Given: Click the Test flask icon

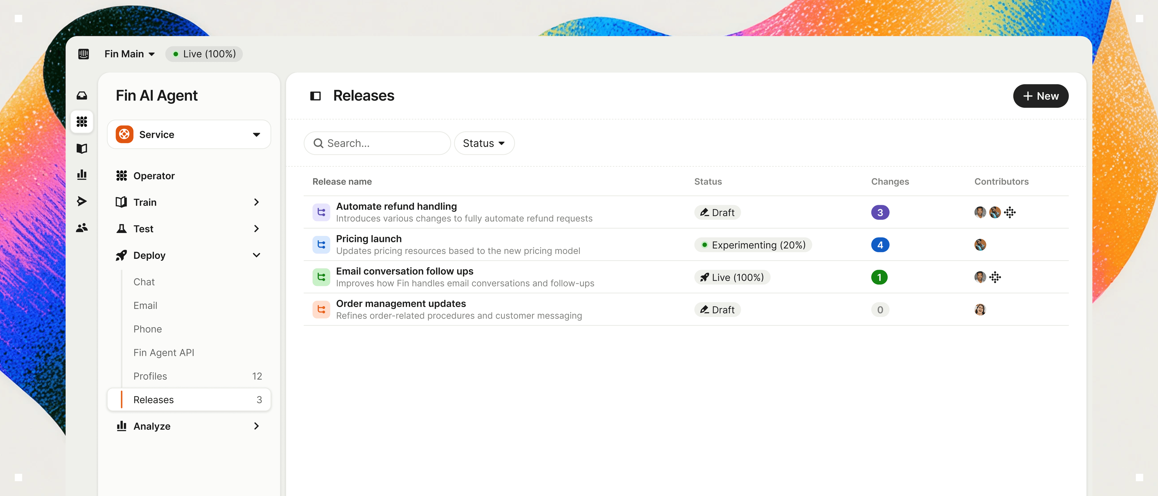Looking at the screenshot, I should (121, 229).
